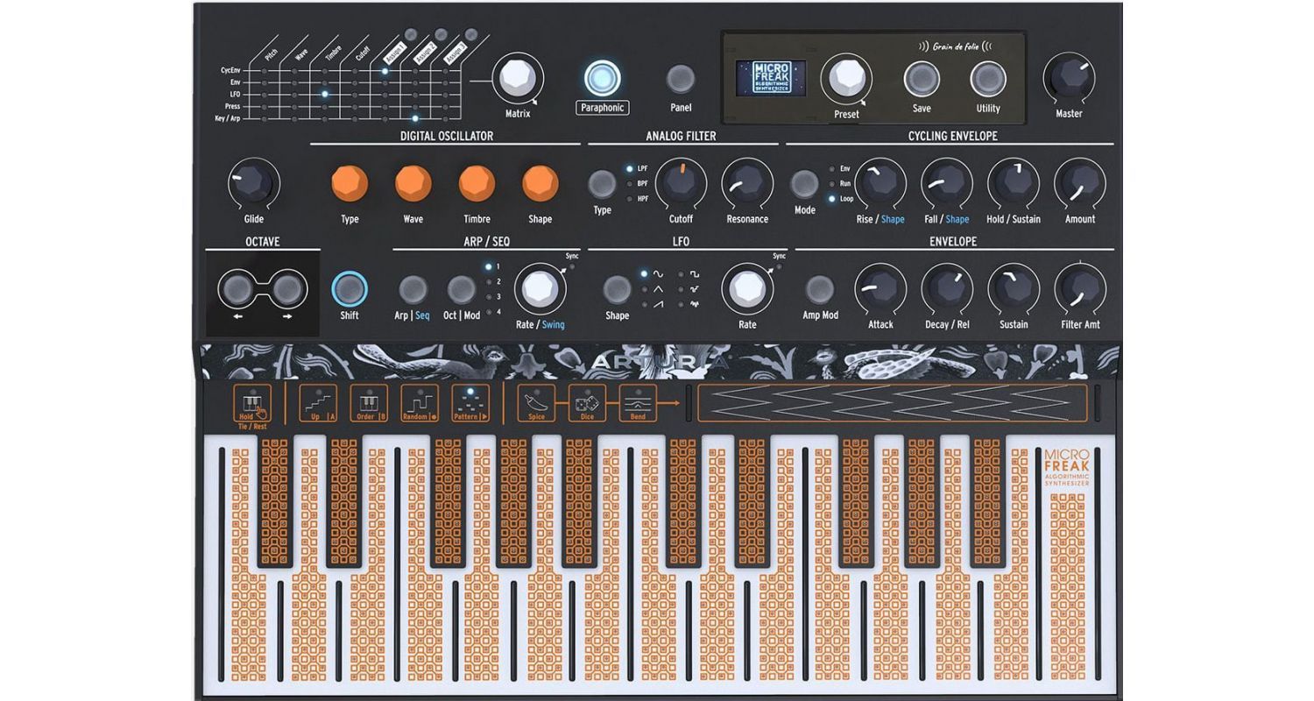Screen dimensions: 1314x701
Task: Click the Cutoff matrix column label
Action: pos(363,53)
